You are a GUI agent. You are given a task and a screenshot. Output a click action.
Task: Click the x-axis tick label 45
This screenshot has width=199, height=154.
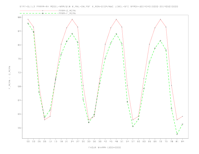click(x=111, y=141)
